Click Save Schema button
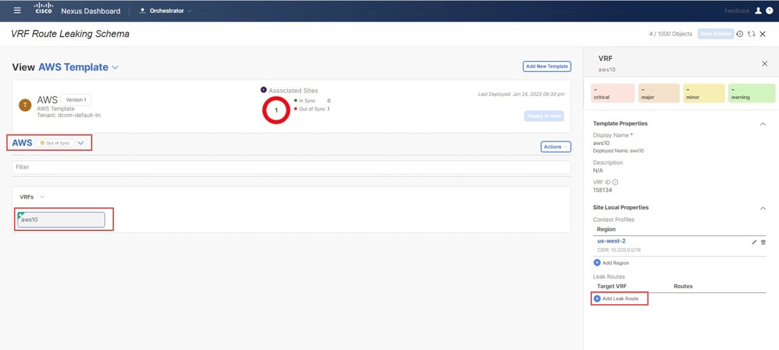 pos(716,34)
